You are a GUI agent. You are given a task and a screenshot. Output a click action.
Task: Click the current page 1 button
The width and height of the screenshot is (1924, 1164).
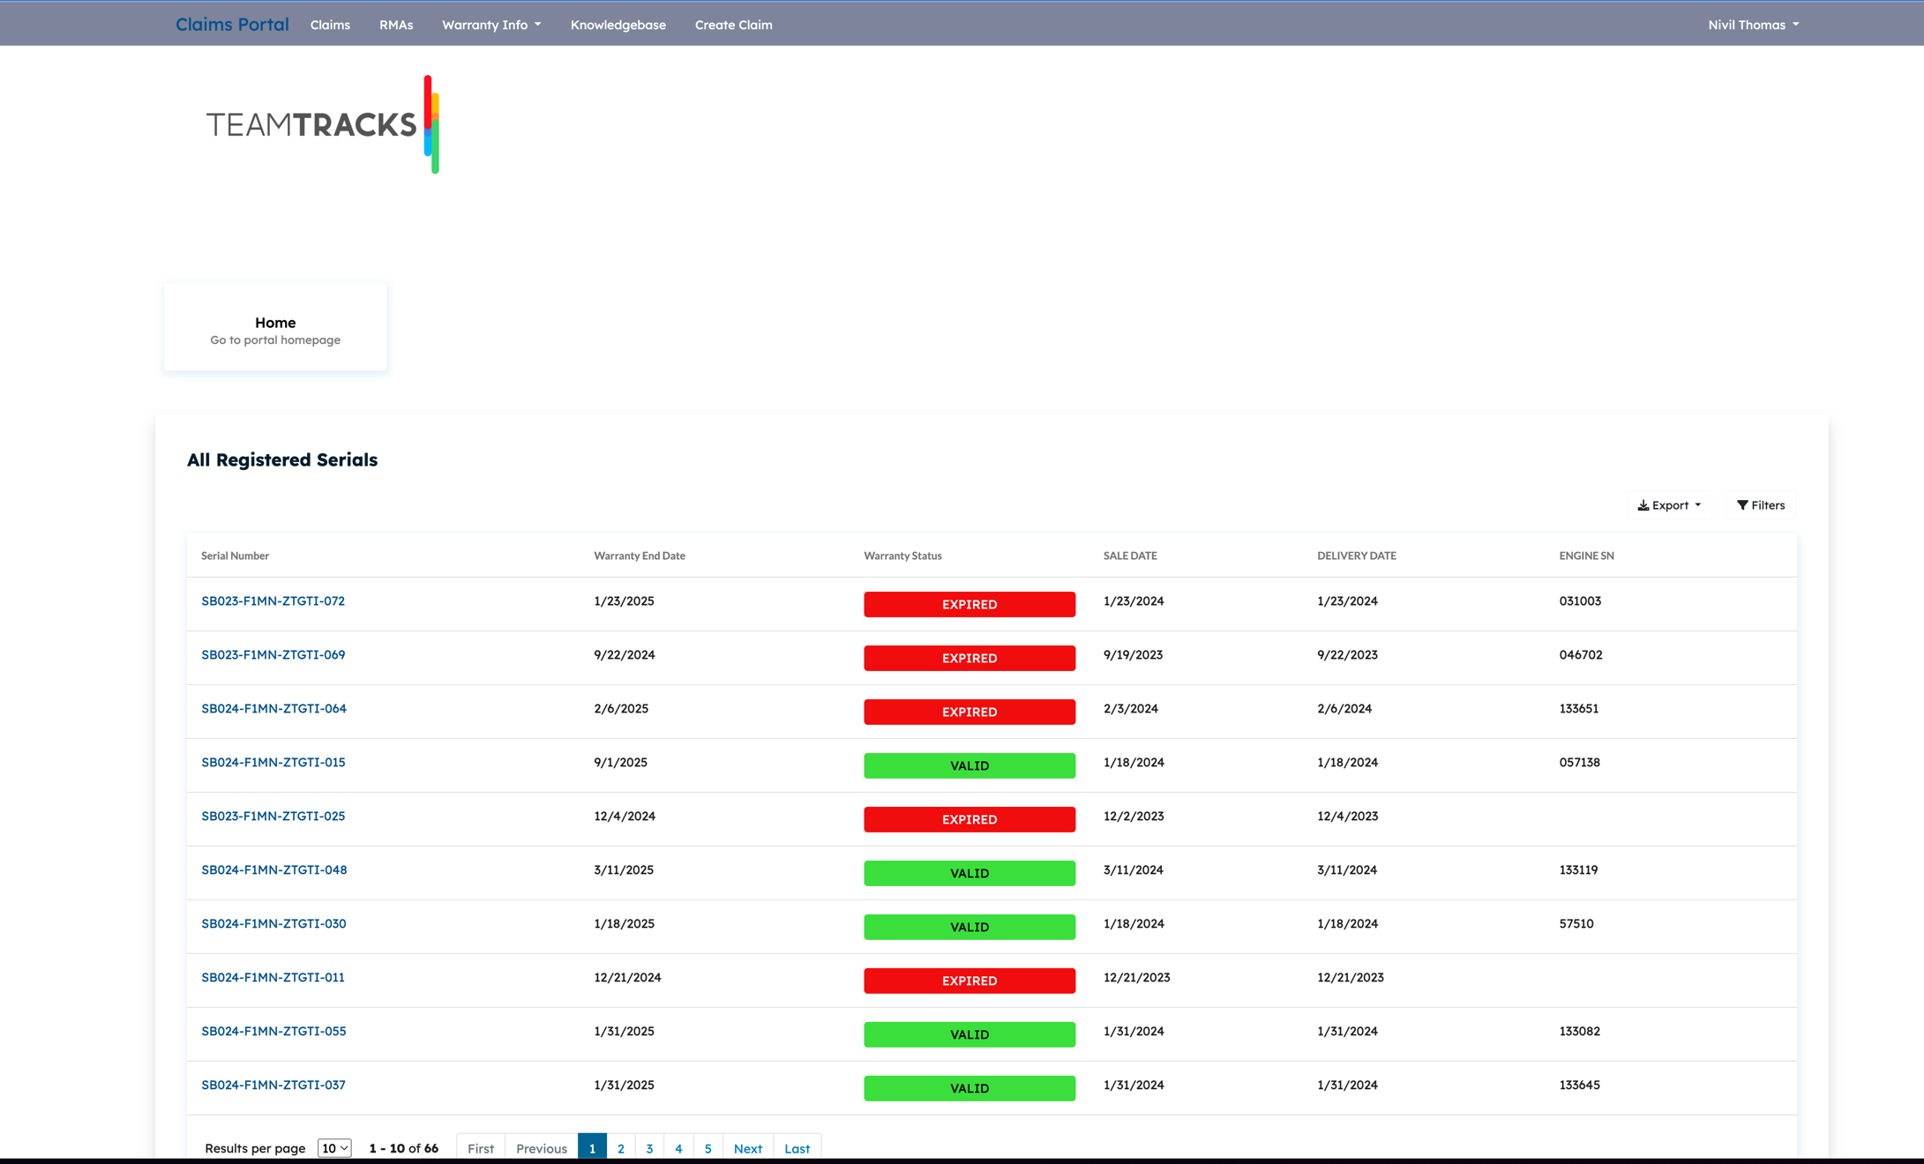tap(592, 1148)
